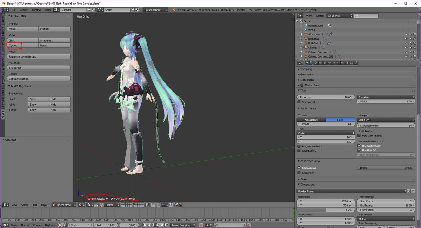This screenshot has height=228, width=421.
Task: Add a new scene with the plus icon
Action: pos(132,9)
